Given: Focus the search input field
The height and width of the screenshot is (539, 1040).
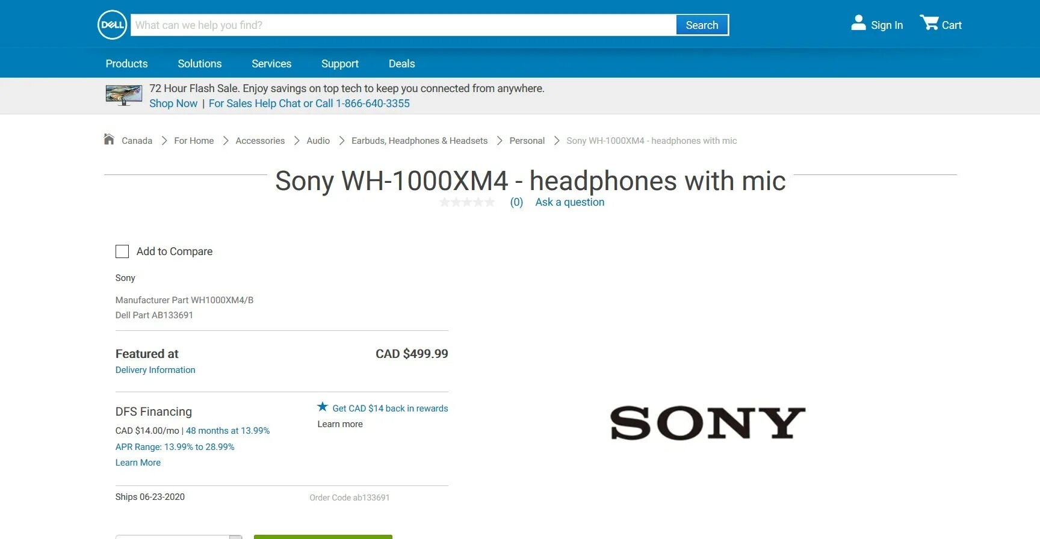Looking at the screenshot, I should [x=403, y=25].
